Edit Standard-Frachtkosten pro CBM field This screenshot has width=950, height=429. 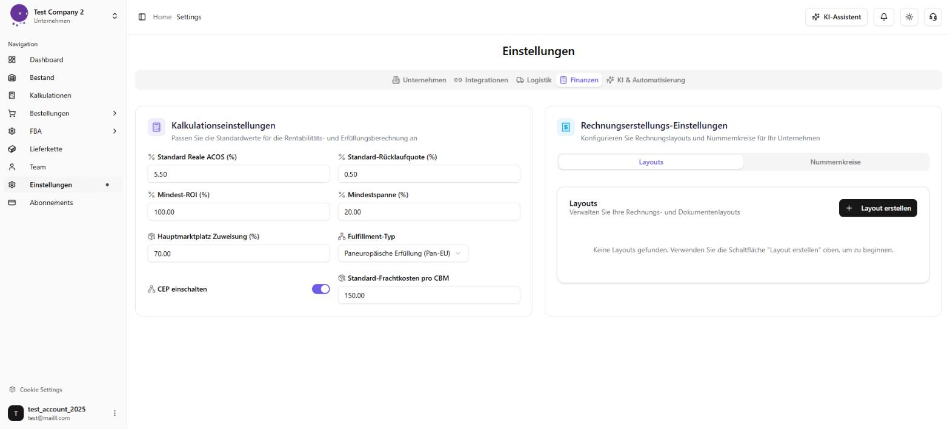429,295
